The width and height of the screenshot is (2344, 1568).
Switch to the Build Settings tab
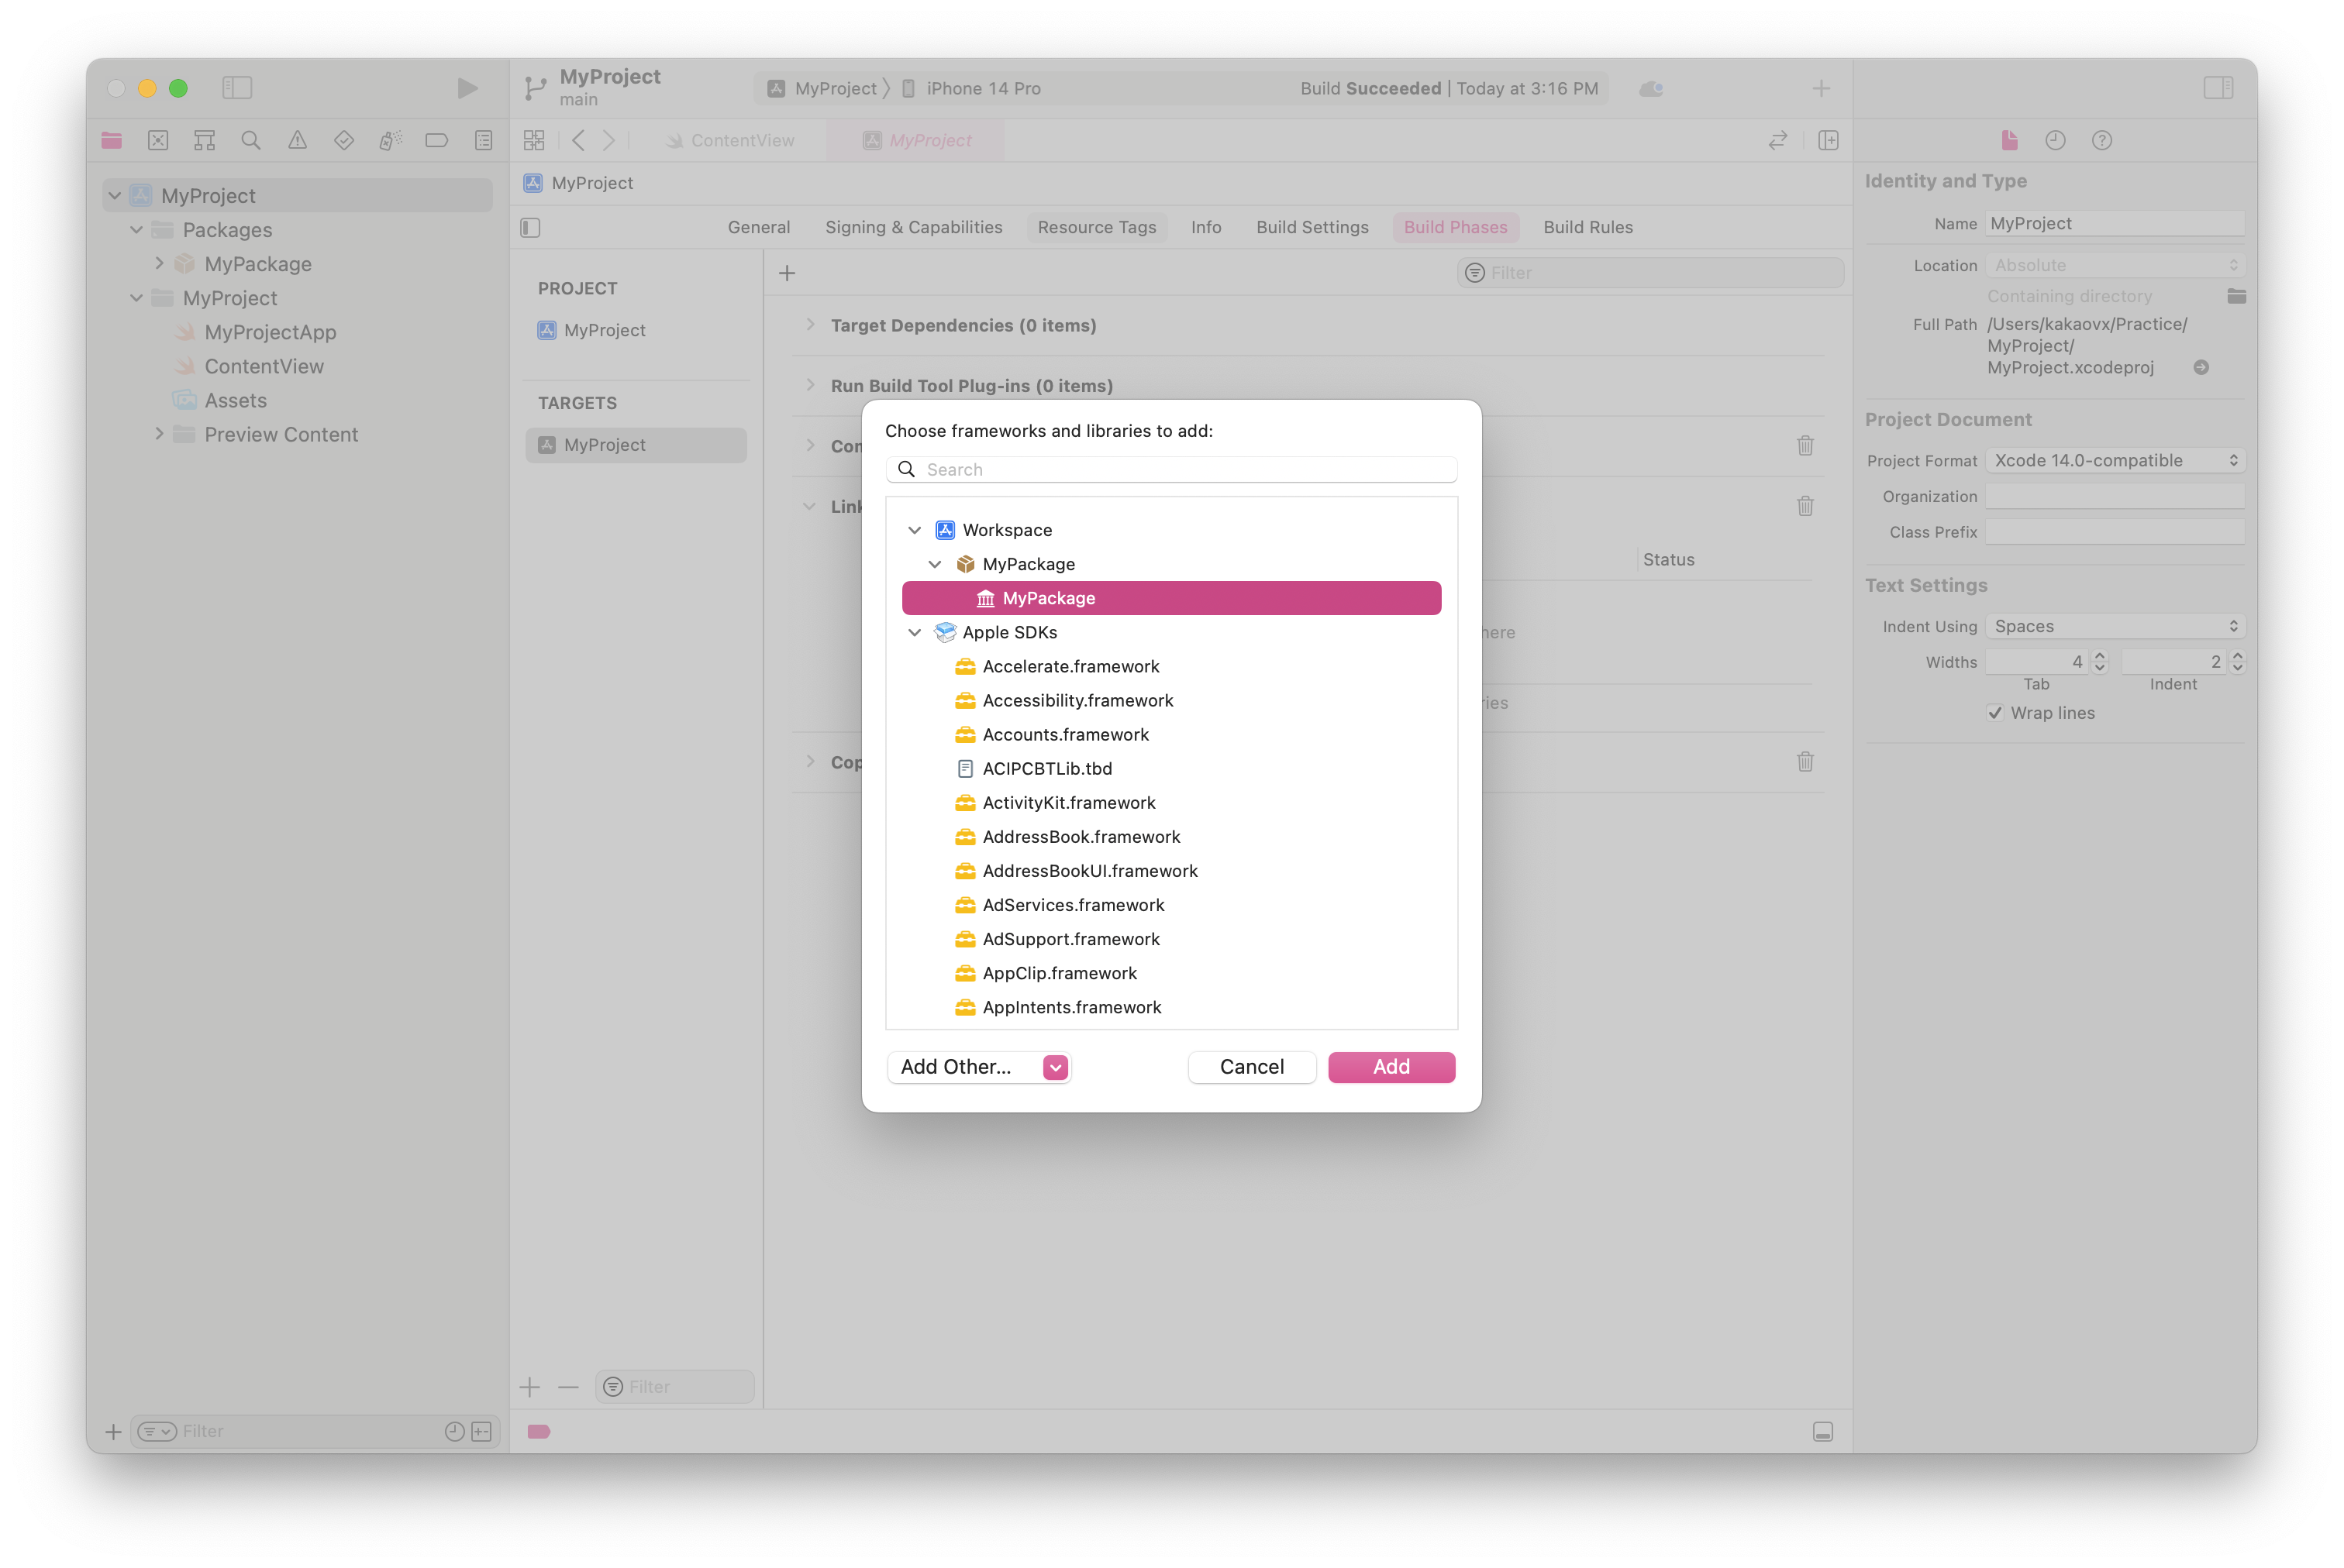pos(1312,227)
